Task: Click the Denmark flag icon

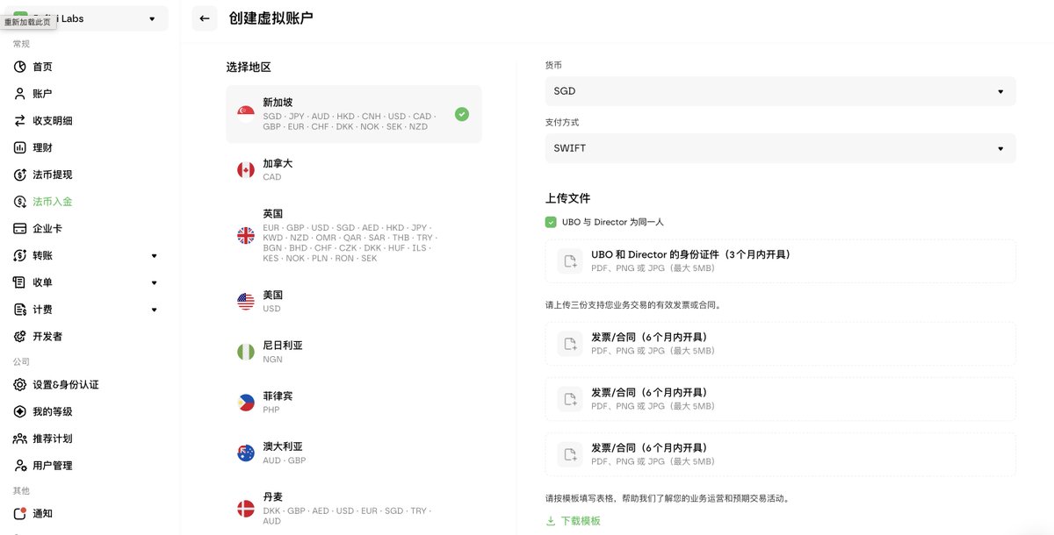Action: click(x=246, y=509)
